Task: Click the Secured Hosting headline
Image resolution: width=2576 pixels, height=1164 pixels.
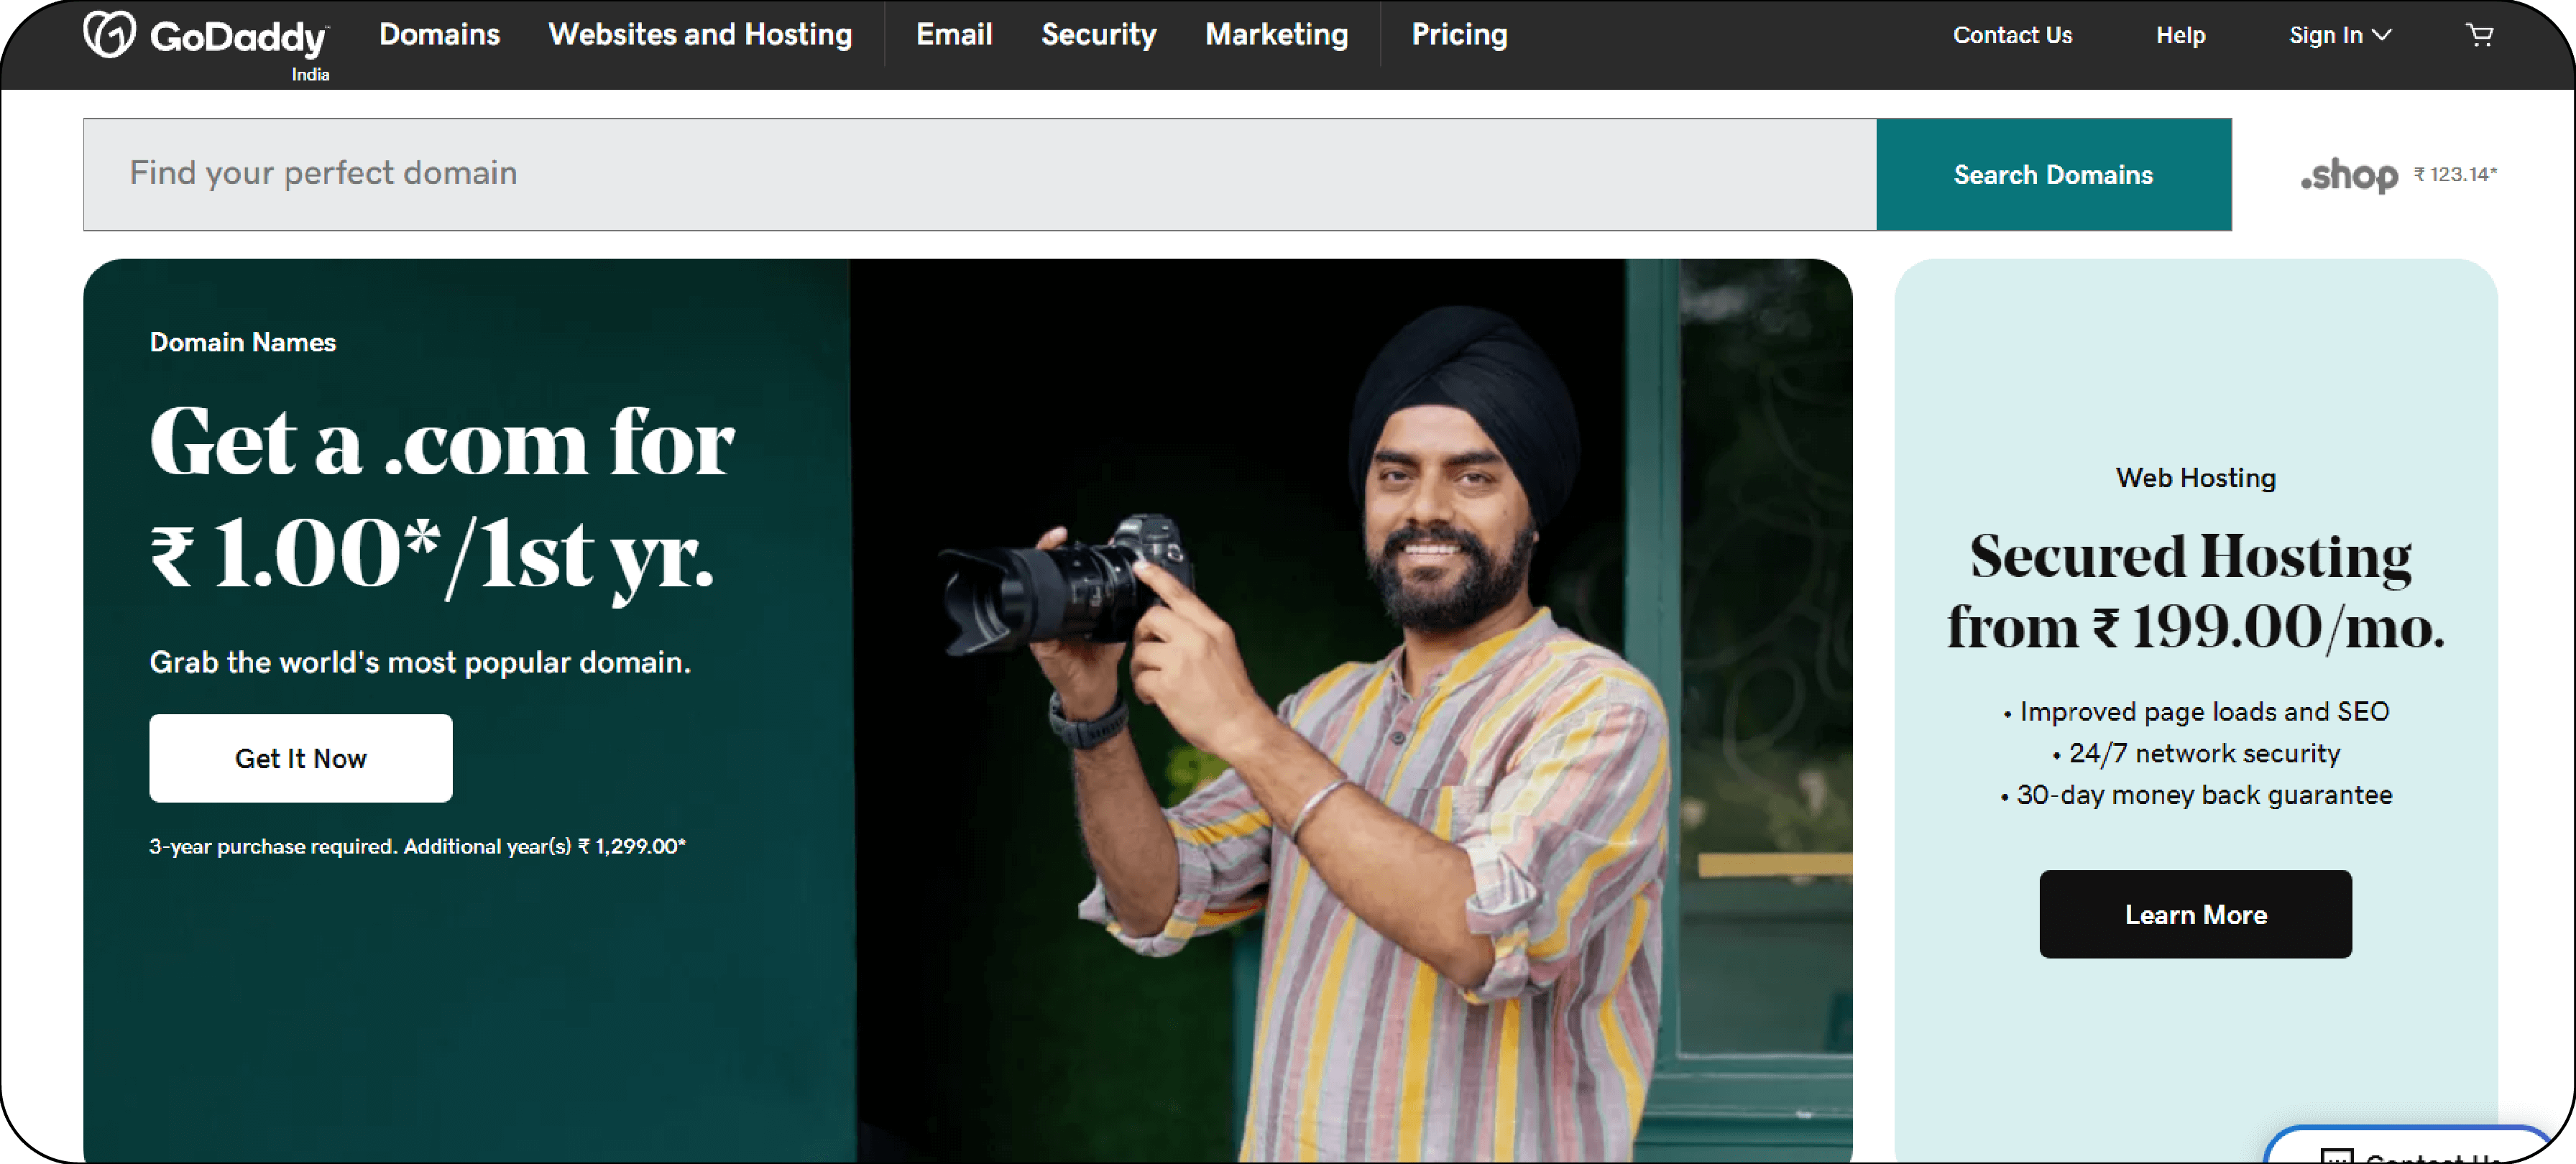Action: [x=2195, y=592]
